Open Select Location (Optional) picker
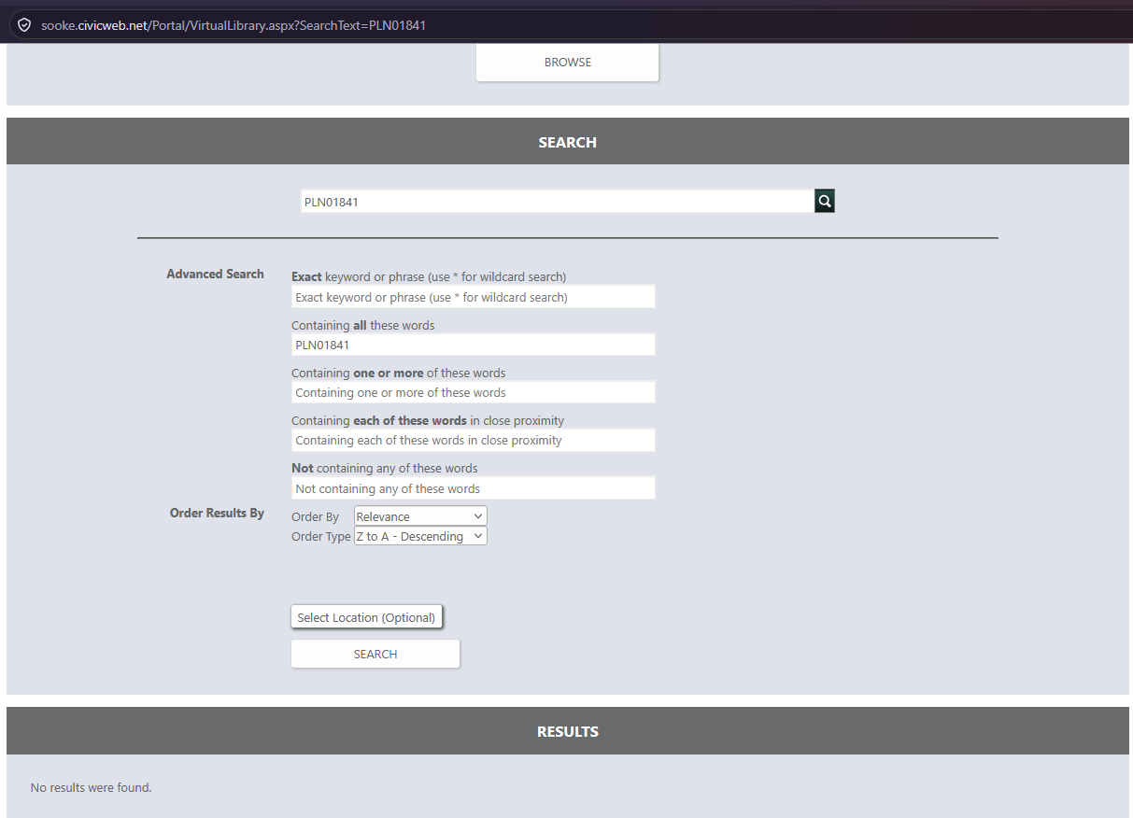 point(366,617)
